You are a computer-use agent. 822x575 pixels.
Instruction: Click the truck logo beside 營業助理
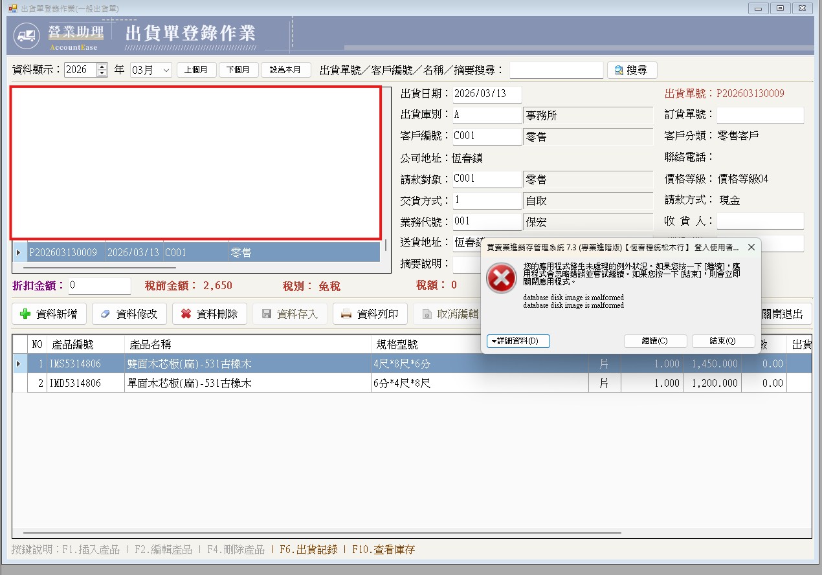26,36
